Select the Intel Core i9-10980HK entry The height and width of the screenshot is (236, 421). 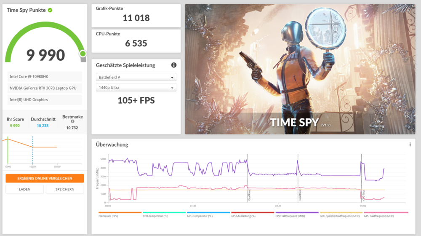(45, 76)
